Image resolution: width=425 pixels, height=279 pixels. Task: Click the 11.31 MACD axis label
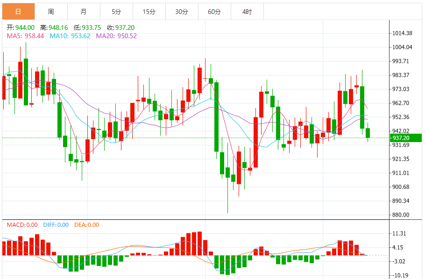399,233
